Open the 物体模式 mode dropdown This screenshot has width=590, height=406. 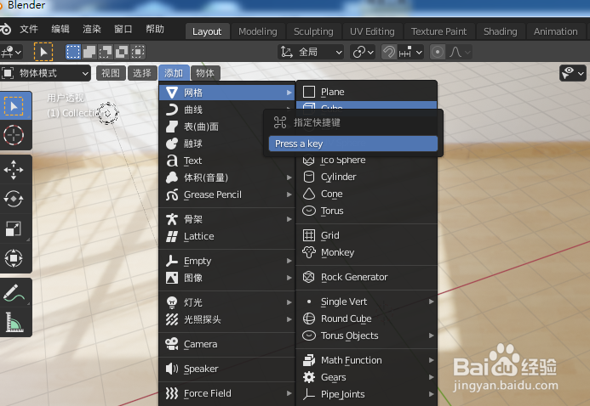[45, 73]
